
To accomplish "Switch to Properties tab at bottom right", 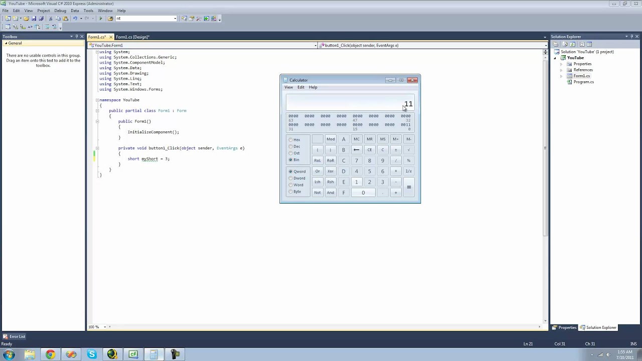I will point(565,327).
